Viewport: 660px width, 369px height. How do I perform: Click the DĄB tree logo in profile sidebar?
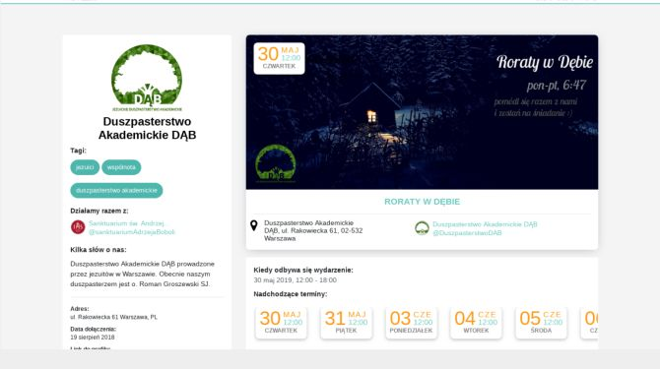point(147,78)
